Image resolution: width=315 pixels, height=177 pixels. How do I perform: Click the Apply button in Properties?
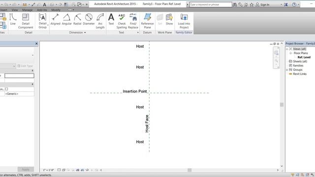pos(26,169)
